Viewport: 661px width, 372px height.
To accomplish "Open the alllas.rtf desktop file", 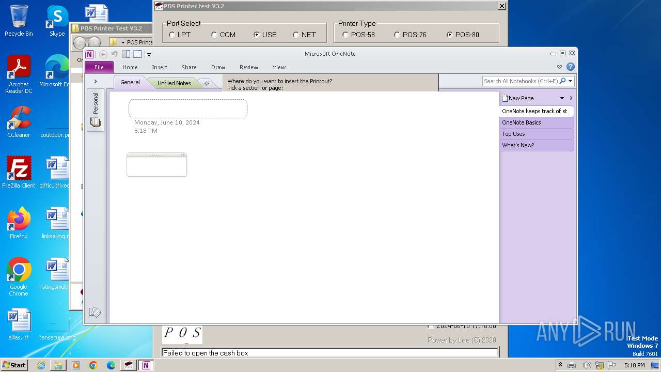I will pyautogui.click(x=19, y=324).
